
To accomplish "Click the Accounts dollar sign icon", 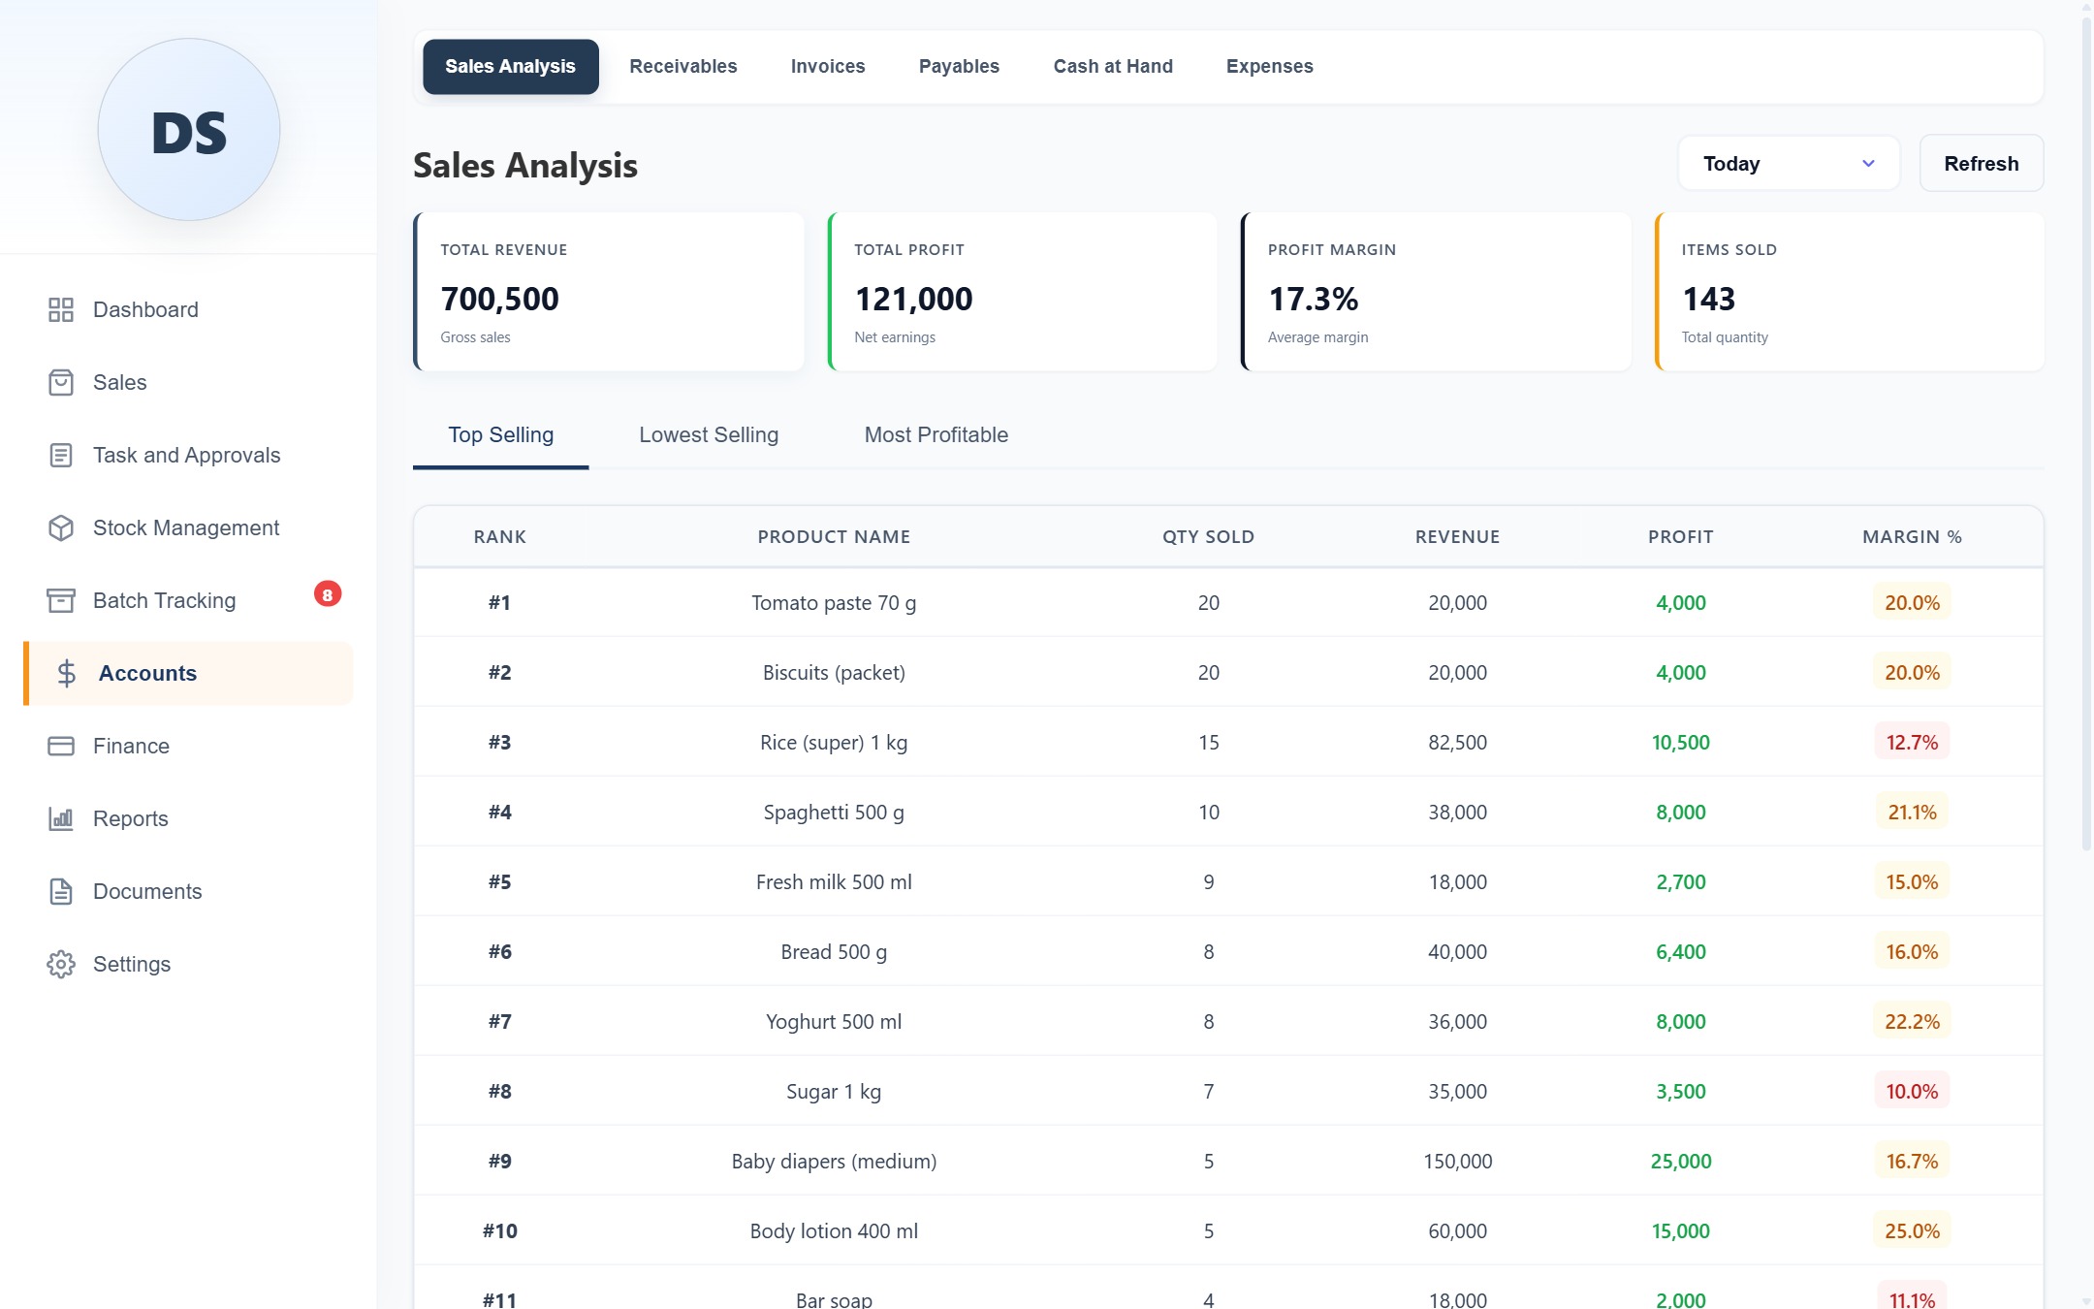I will (x=67, y=673).
